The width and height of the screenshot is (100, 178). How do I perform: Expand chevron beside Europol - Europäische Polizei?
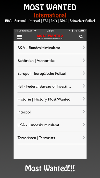(84, 73)
